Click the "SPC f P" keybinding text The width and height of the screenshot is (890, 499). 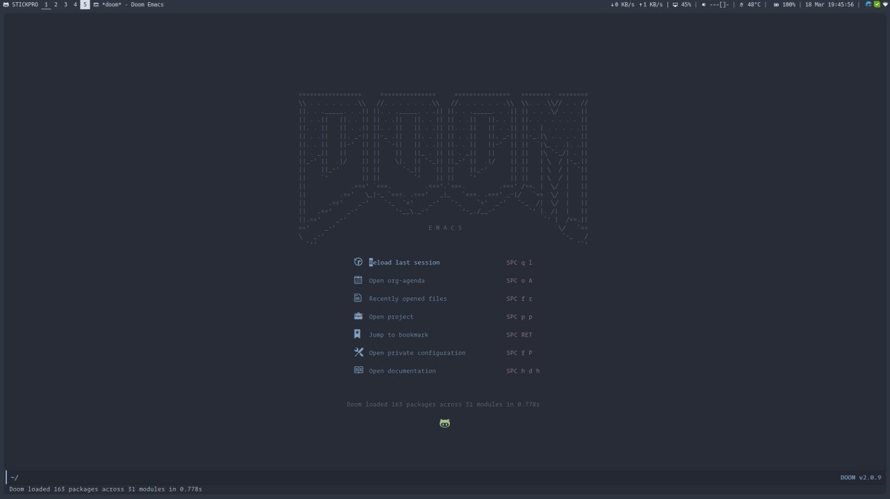519,353
